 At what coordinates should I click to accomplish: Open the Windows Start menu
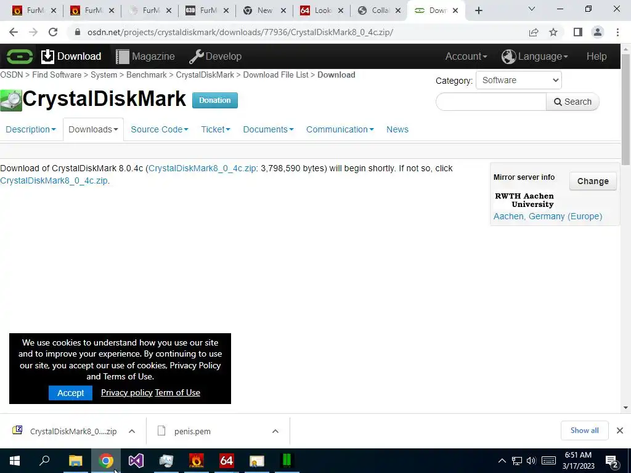click(x=15, y=461)
